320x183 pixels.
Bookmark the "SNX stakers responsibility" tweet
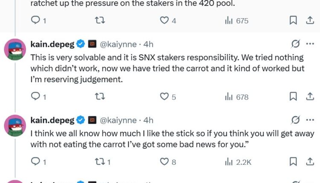coord(293,97)
